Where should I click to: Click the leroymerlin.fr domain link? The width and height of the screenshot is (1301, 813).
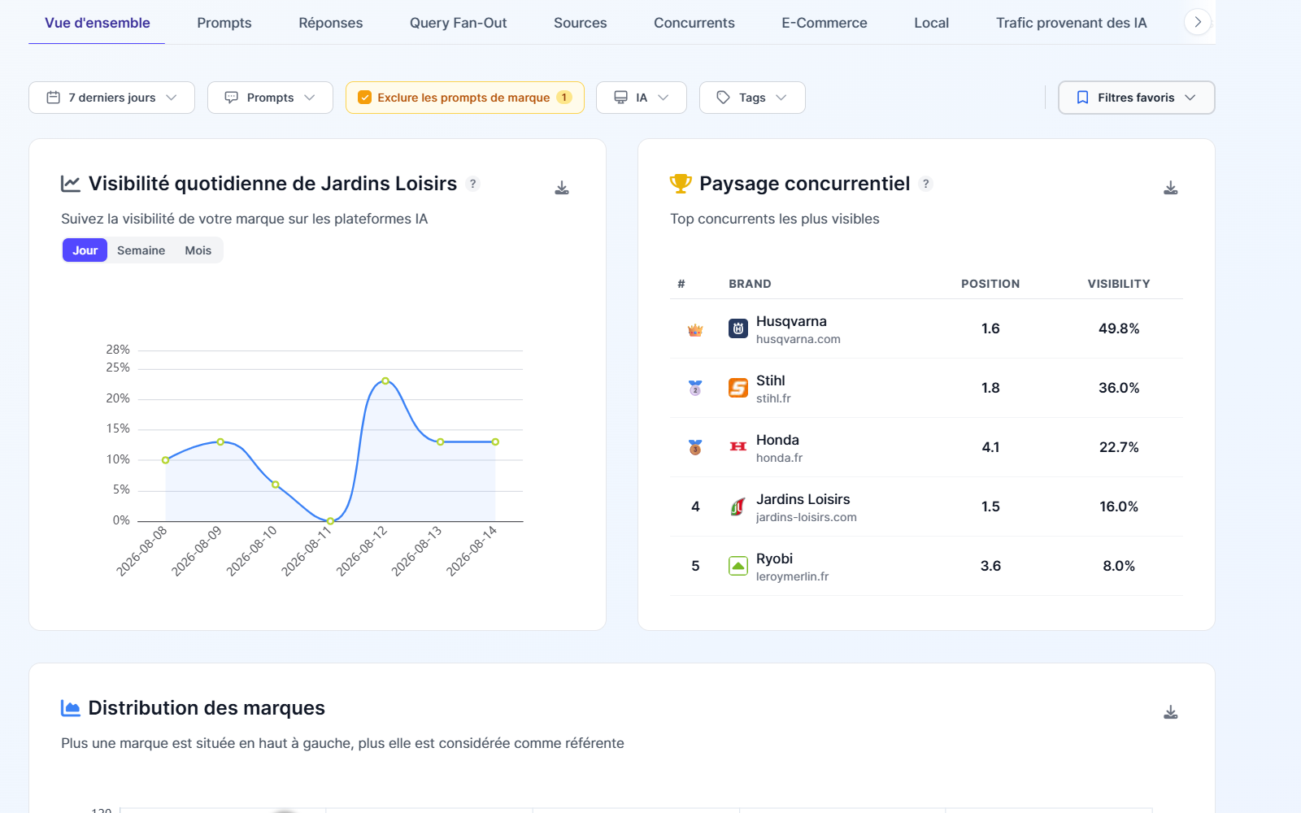tap(792, 576)
